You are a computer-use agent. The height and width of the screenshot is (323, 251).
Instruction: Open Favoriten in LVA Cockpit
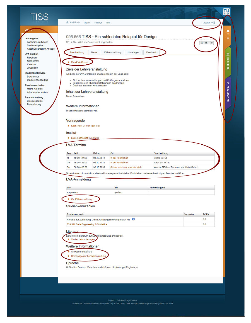pyautogui.click(x=32, y=58)
